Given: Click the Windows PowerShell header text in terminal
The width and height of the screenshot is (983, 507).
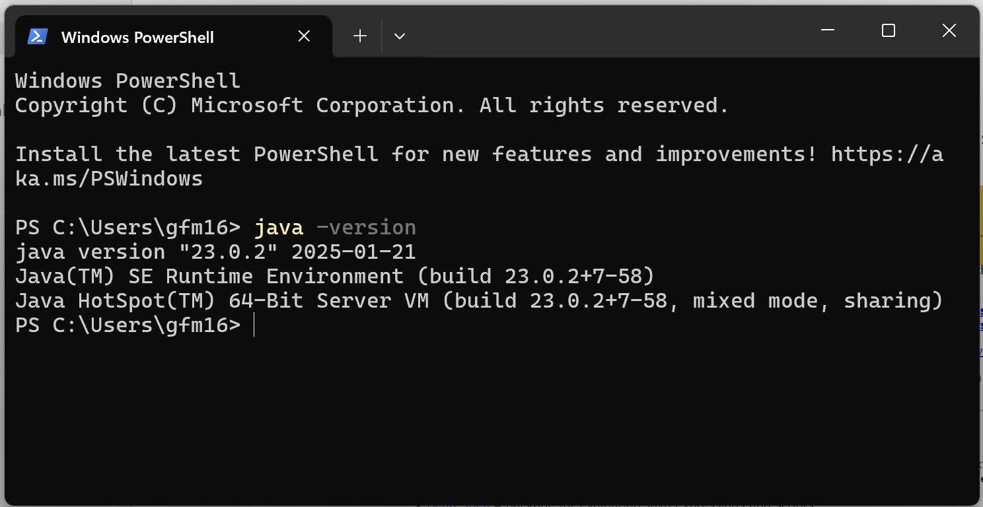Looking at the screenshot, I should tap(127, 81).
